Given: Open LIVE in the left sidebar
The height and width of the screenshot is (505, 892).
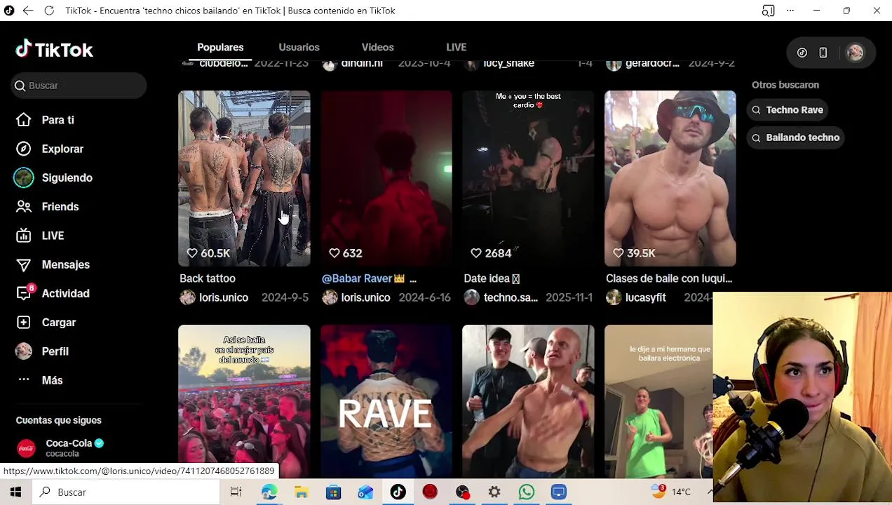Looking at the screenshot, I should [40, 236].
